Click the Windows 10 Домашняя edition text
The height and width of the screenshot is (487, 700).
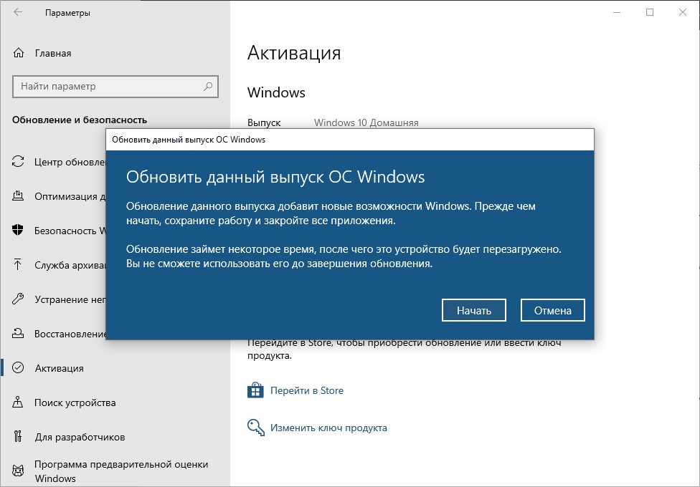click(366, 122)
